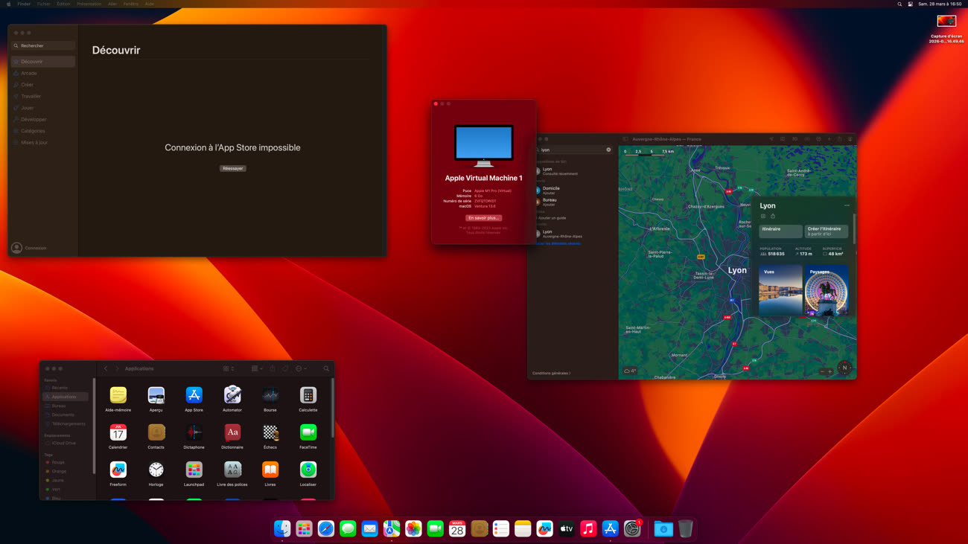Click the search magnifier in Finder toolbar
The width and height of the screenshot is (968, 544).
[x=326, y=368]
